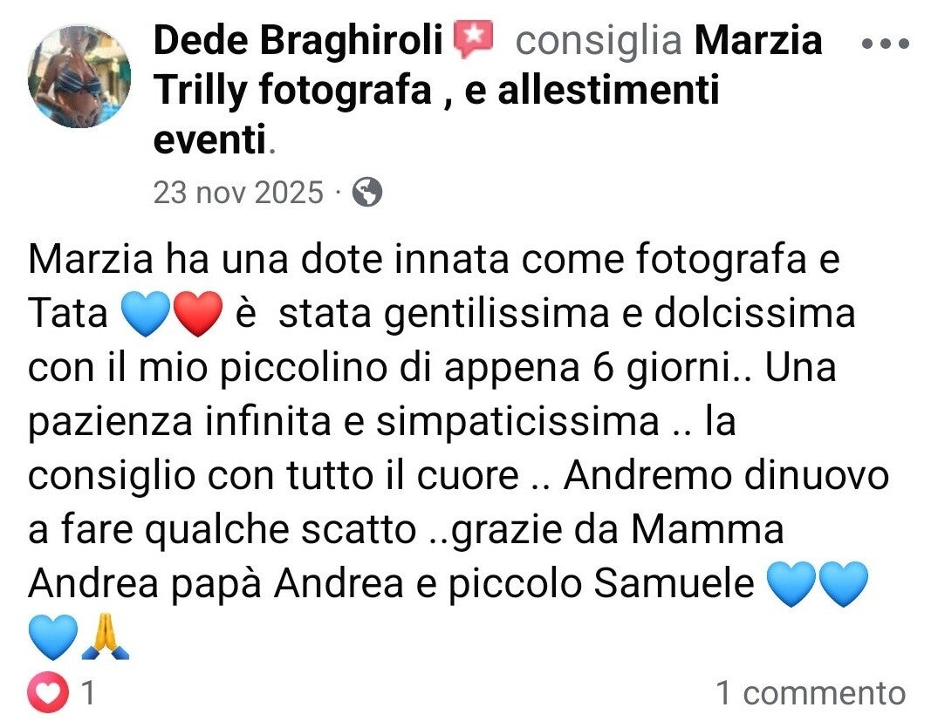Image resolution: width=938 pixels, height=721 pixels.
Task: Click the blue heart before praying hands
Action: tap(53, 636)
